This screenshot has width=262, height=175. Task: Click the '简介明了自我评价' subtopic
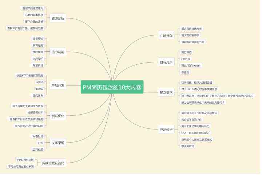191,120
